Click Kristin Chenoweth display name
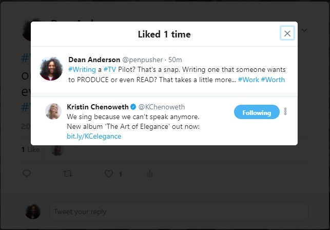The width and height of the screenshot is (330, 230). click(98, 107)
